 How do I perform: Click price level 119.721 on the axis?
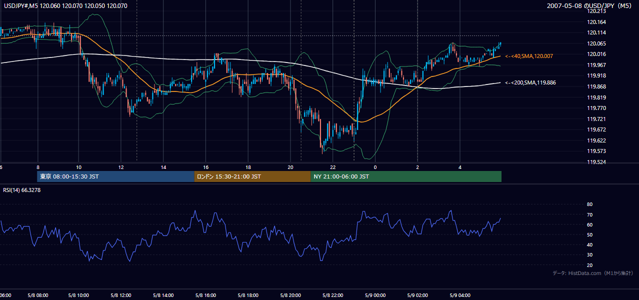click(596, 119)
